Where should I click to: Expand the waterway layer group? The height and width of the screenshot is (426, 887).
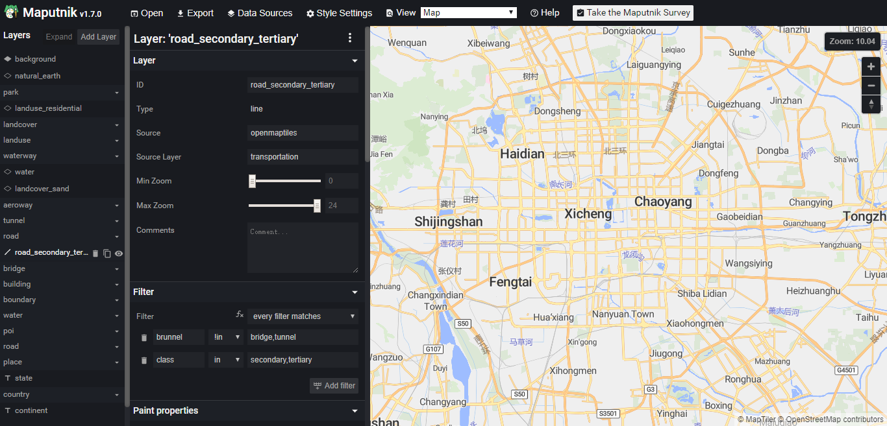(x=62, y=156)
